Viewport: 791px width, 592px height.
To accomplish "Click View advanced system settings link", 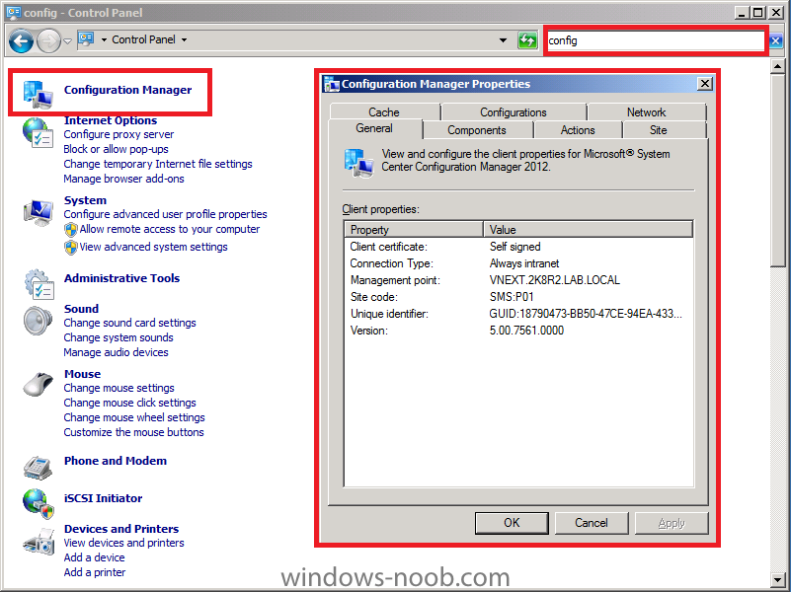I will coord(153,247).
